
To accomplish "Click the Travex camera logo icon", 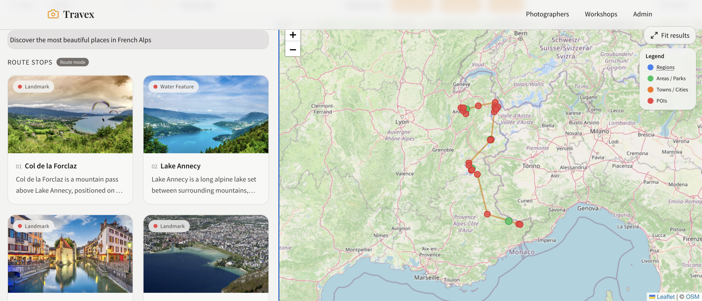I will pyautogui.click(x=53, y=14).
